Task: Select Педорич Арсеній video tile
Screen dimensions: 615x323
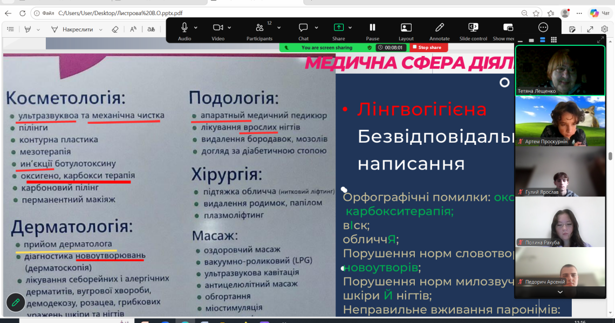Action: (x=560, y=267)
